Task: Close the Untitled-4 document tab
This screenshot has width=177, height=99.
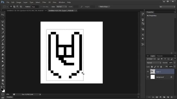Action: pos(76,10)
